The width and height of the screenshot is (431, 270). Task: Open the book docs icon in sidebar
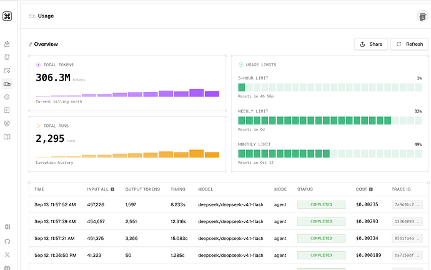[x=7, y=137]
